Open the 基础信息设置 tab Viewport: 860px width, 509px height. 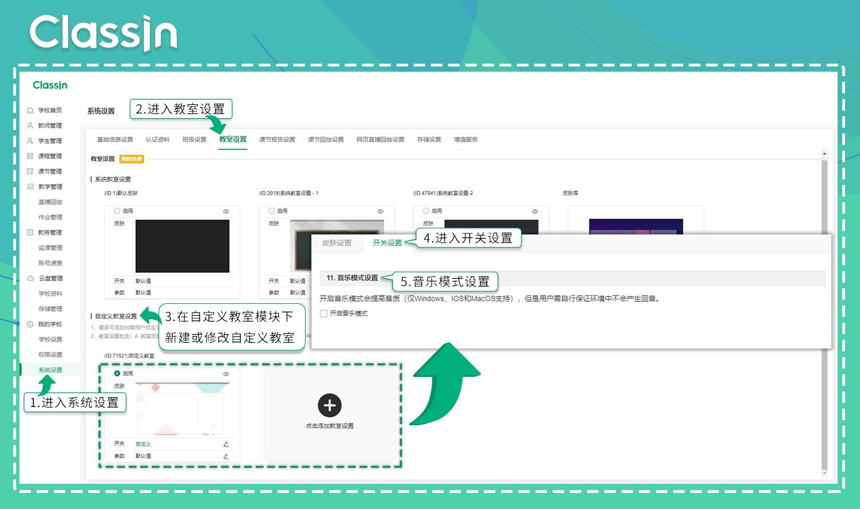(115, 140)
